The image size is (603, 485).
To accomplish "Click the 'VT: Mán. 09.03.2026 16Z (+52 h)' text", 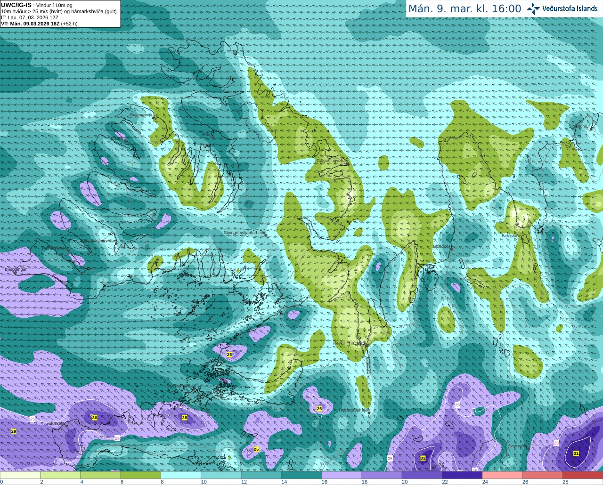I will click(x=39, y=24).
